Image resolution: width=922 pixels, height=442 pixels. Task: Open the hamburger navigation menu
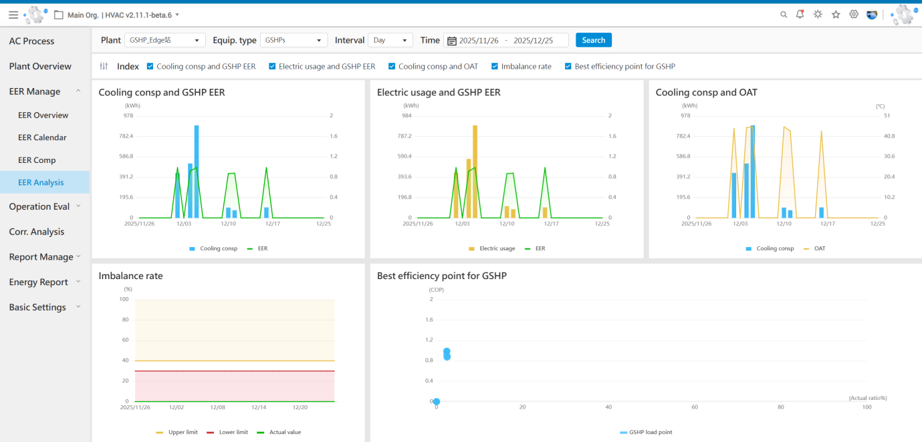13,15
